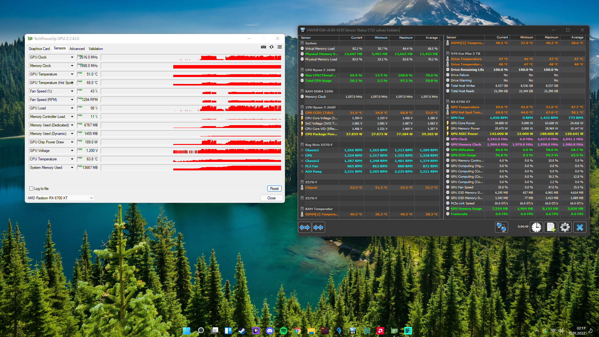The width and height of the screenshot is (599, 337).
Task: Click the HWiNFO clock reset timer icon
Action: [536, 227]
